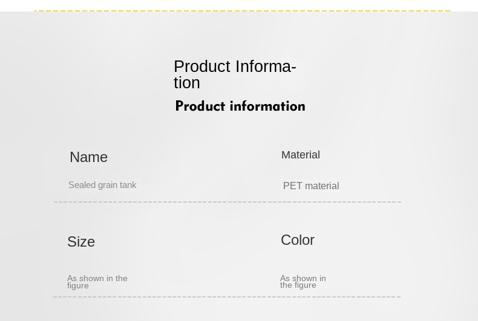This screenshot has width=478, height=321.
Task: Click the lone word "figure" under Size
Action: pos(77,286)
